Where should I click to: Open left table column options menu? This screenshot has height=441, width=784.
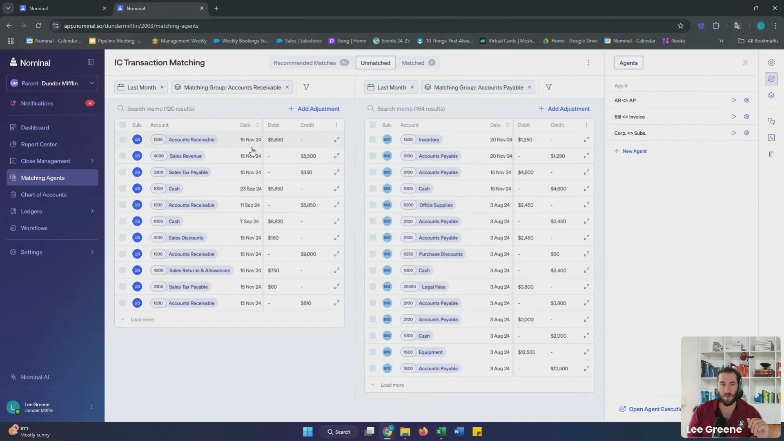(336, 125)
